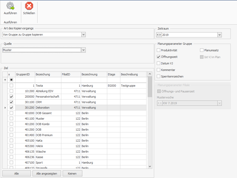237x178 pixels.
Task: Click the red Schließen icon
Action: pyautogui.click(x=29, y=6)
